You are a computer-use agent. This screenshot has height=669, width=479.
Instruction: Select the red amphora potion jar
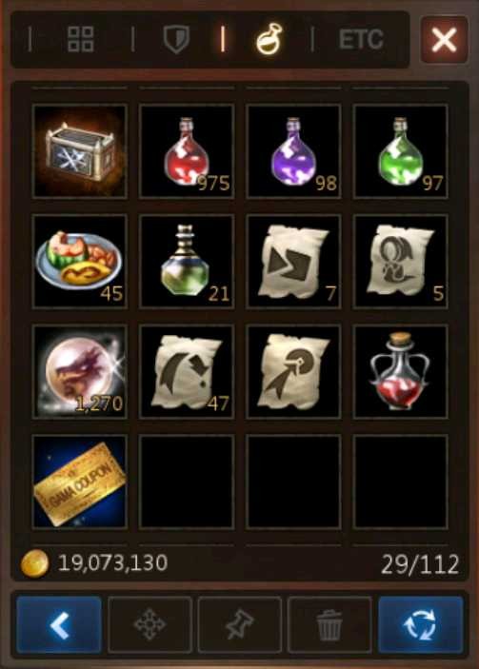[401, 371]
